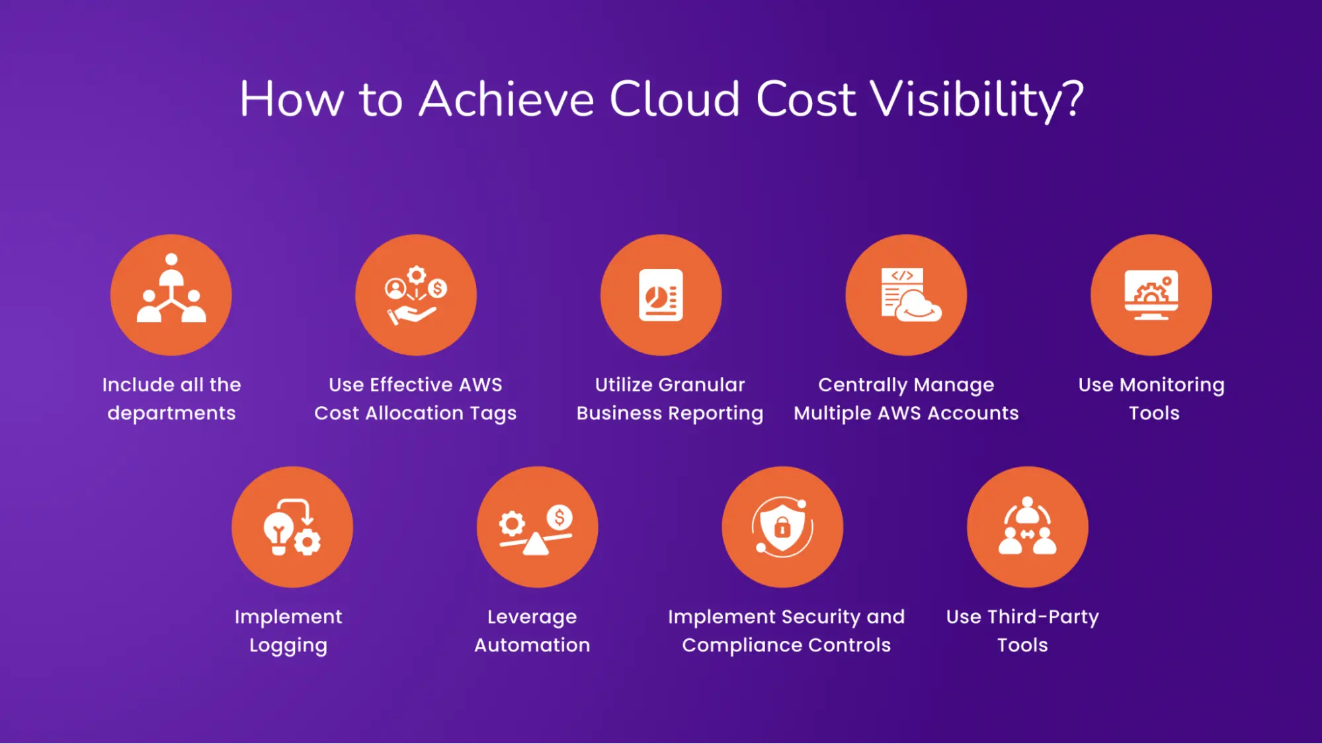The image size is (1322, 744).
Task: Click Use Monitoring Tools label
Action: [x=1151, y=399]
